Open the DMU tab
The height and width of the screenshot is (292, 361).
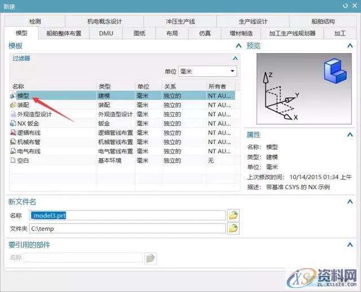point(106,33)
